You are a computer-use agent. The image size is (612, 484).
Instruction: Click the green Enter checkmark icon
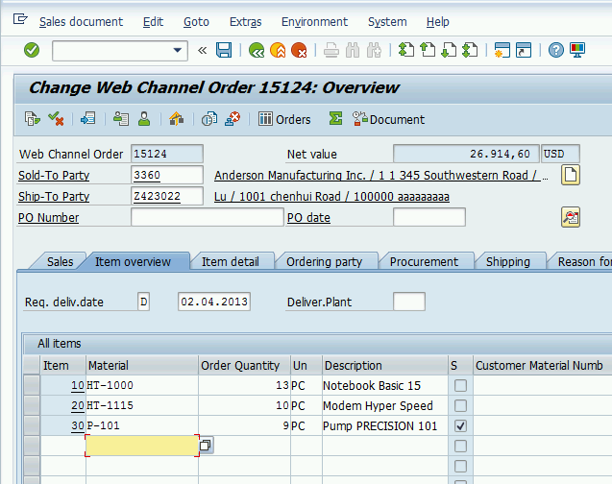click(32, 50)
